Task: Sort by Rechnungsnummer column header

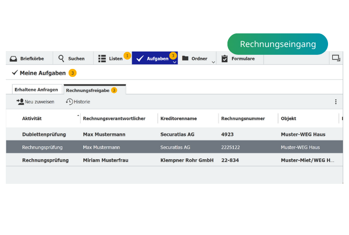Action: [243, 119]
